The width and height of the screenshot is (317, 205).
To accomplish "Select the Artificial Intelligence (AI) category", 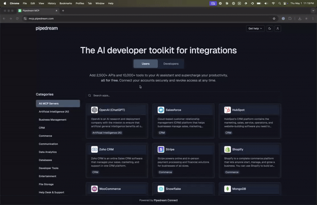I will point(54,111).
